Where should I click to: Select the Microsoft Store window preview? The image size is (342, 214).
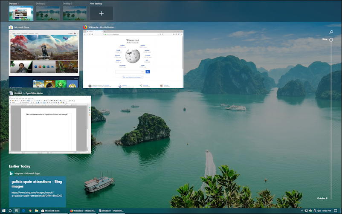tap(44, 59)
